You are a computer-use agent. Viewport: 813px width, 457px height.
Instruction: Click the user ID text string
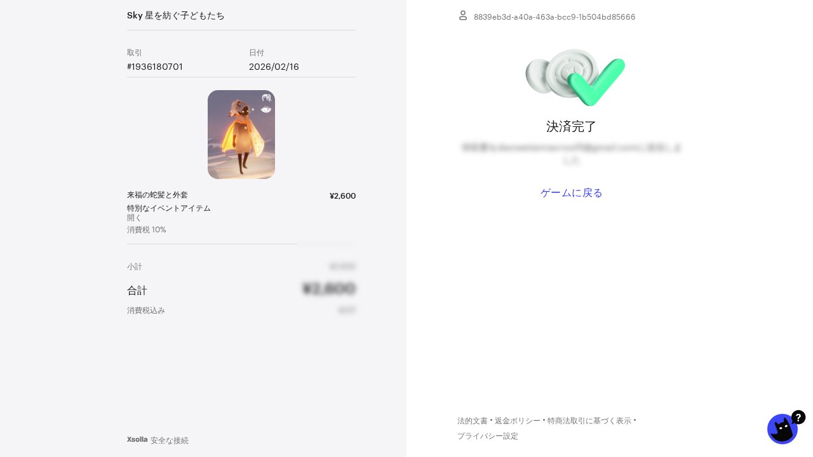[x=554, y=17]
